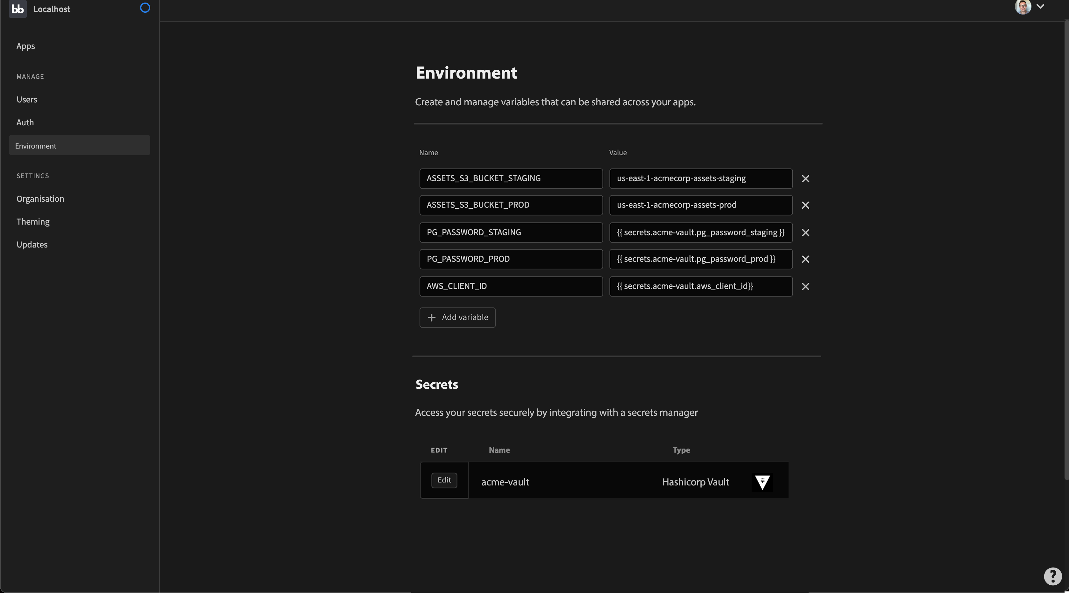Click the Add variable button

click(457, 317)
